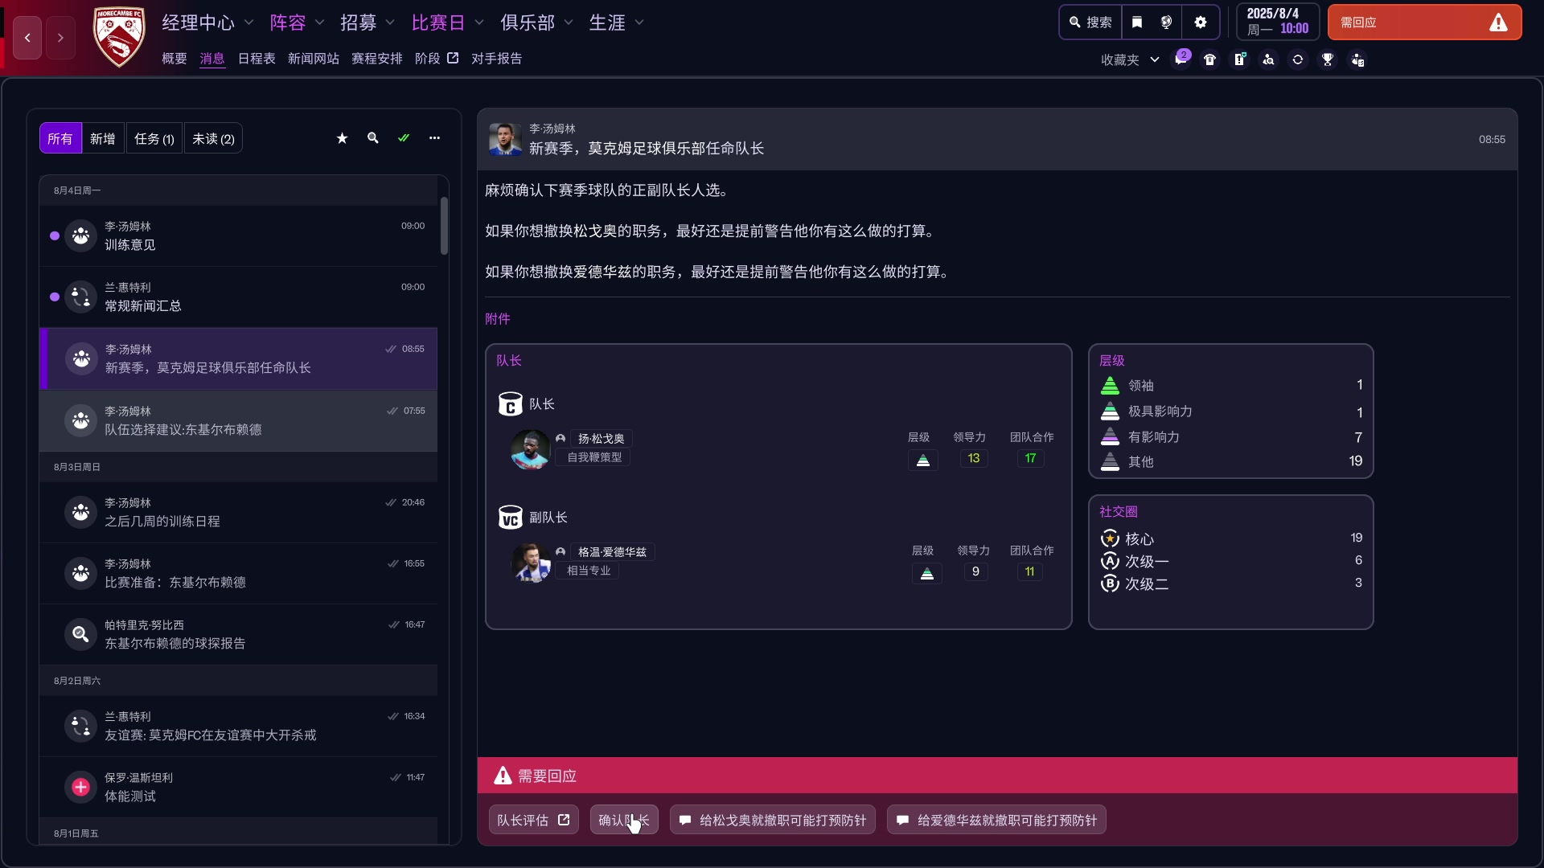1544x868 pixels.
Task: Open the 对手报告 opponent report tab
Action: click(x=496, y=58)
